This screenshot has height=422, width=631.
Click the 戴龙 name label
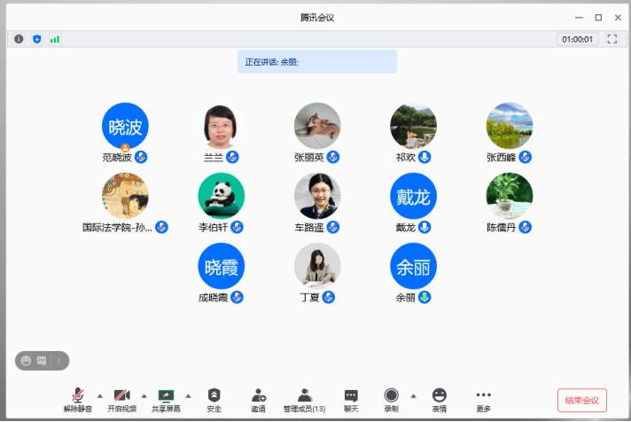pyautogui.click(x=405, y=228)
